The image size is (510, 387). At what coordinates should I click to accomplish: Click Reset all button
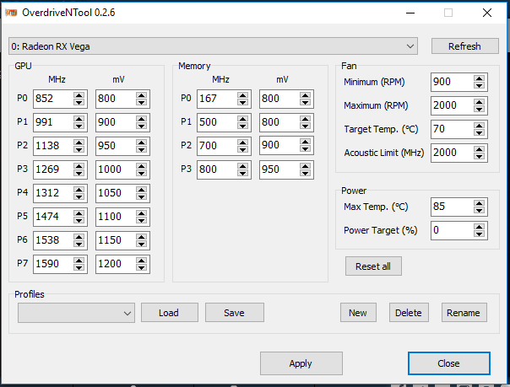click(x=373, y=266)
